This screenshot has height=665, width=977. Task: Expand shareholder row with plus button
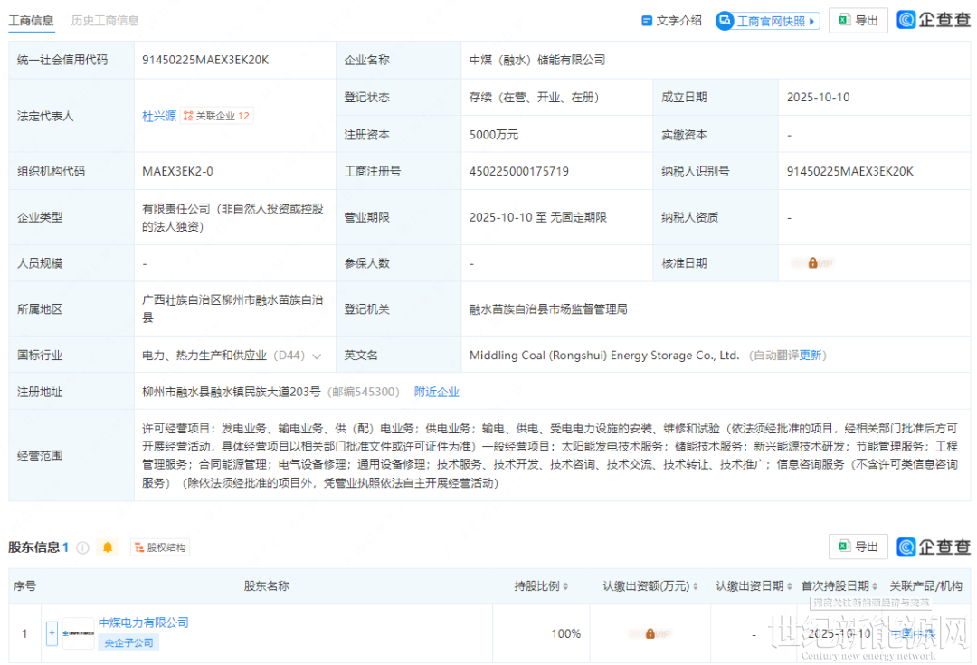(52, 633)
